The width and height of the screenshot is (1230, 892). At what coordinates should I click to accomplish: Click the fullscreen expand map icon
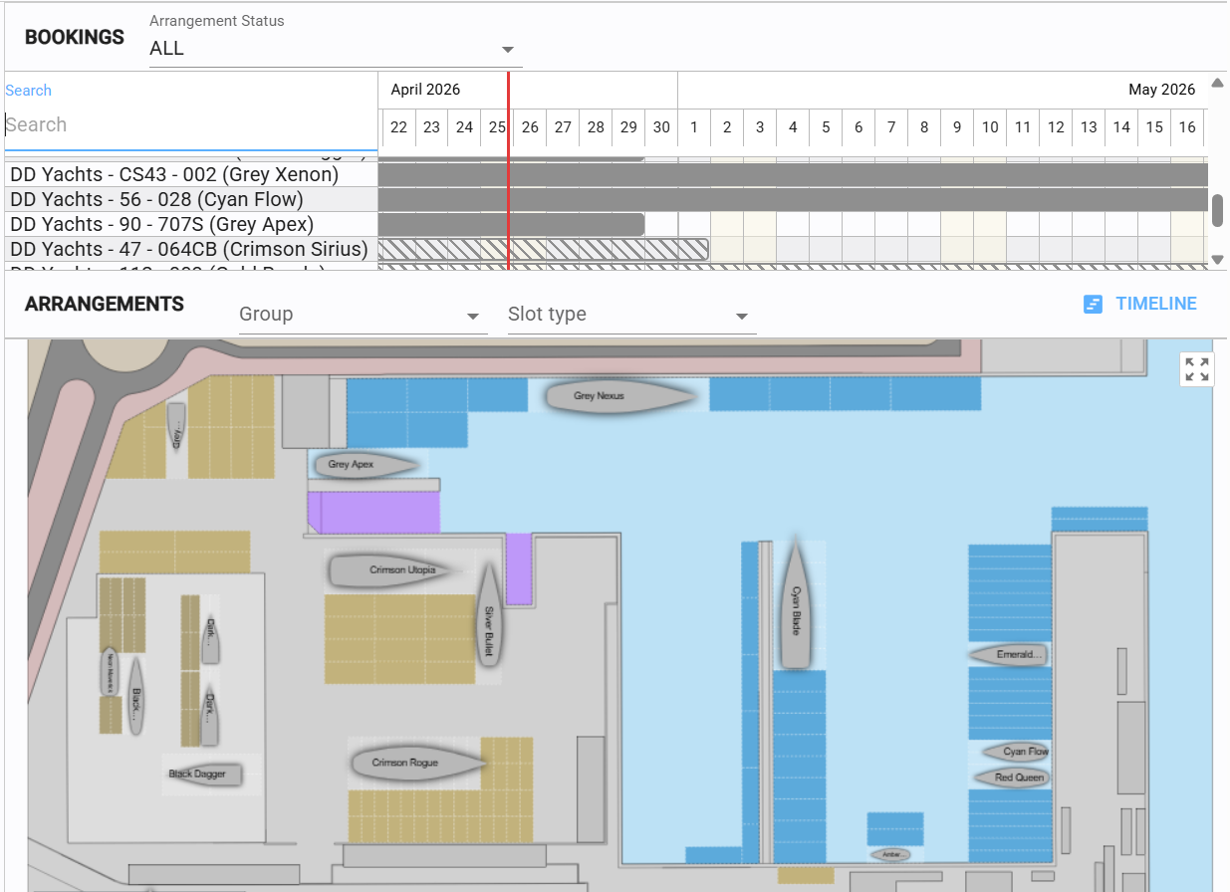point(1197,369)
